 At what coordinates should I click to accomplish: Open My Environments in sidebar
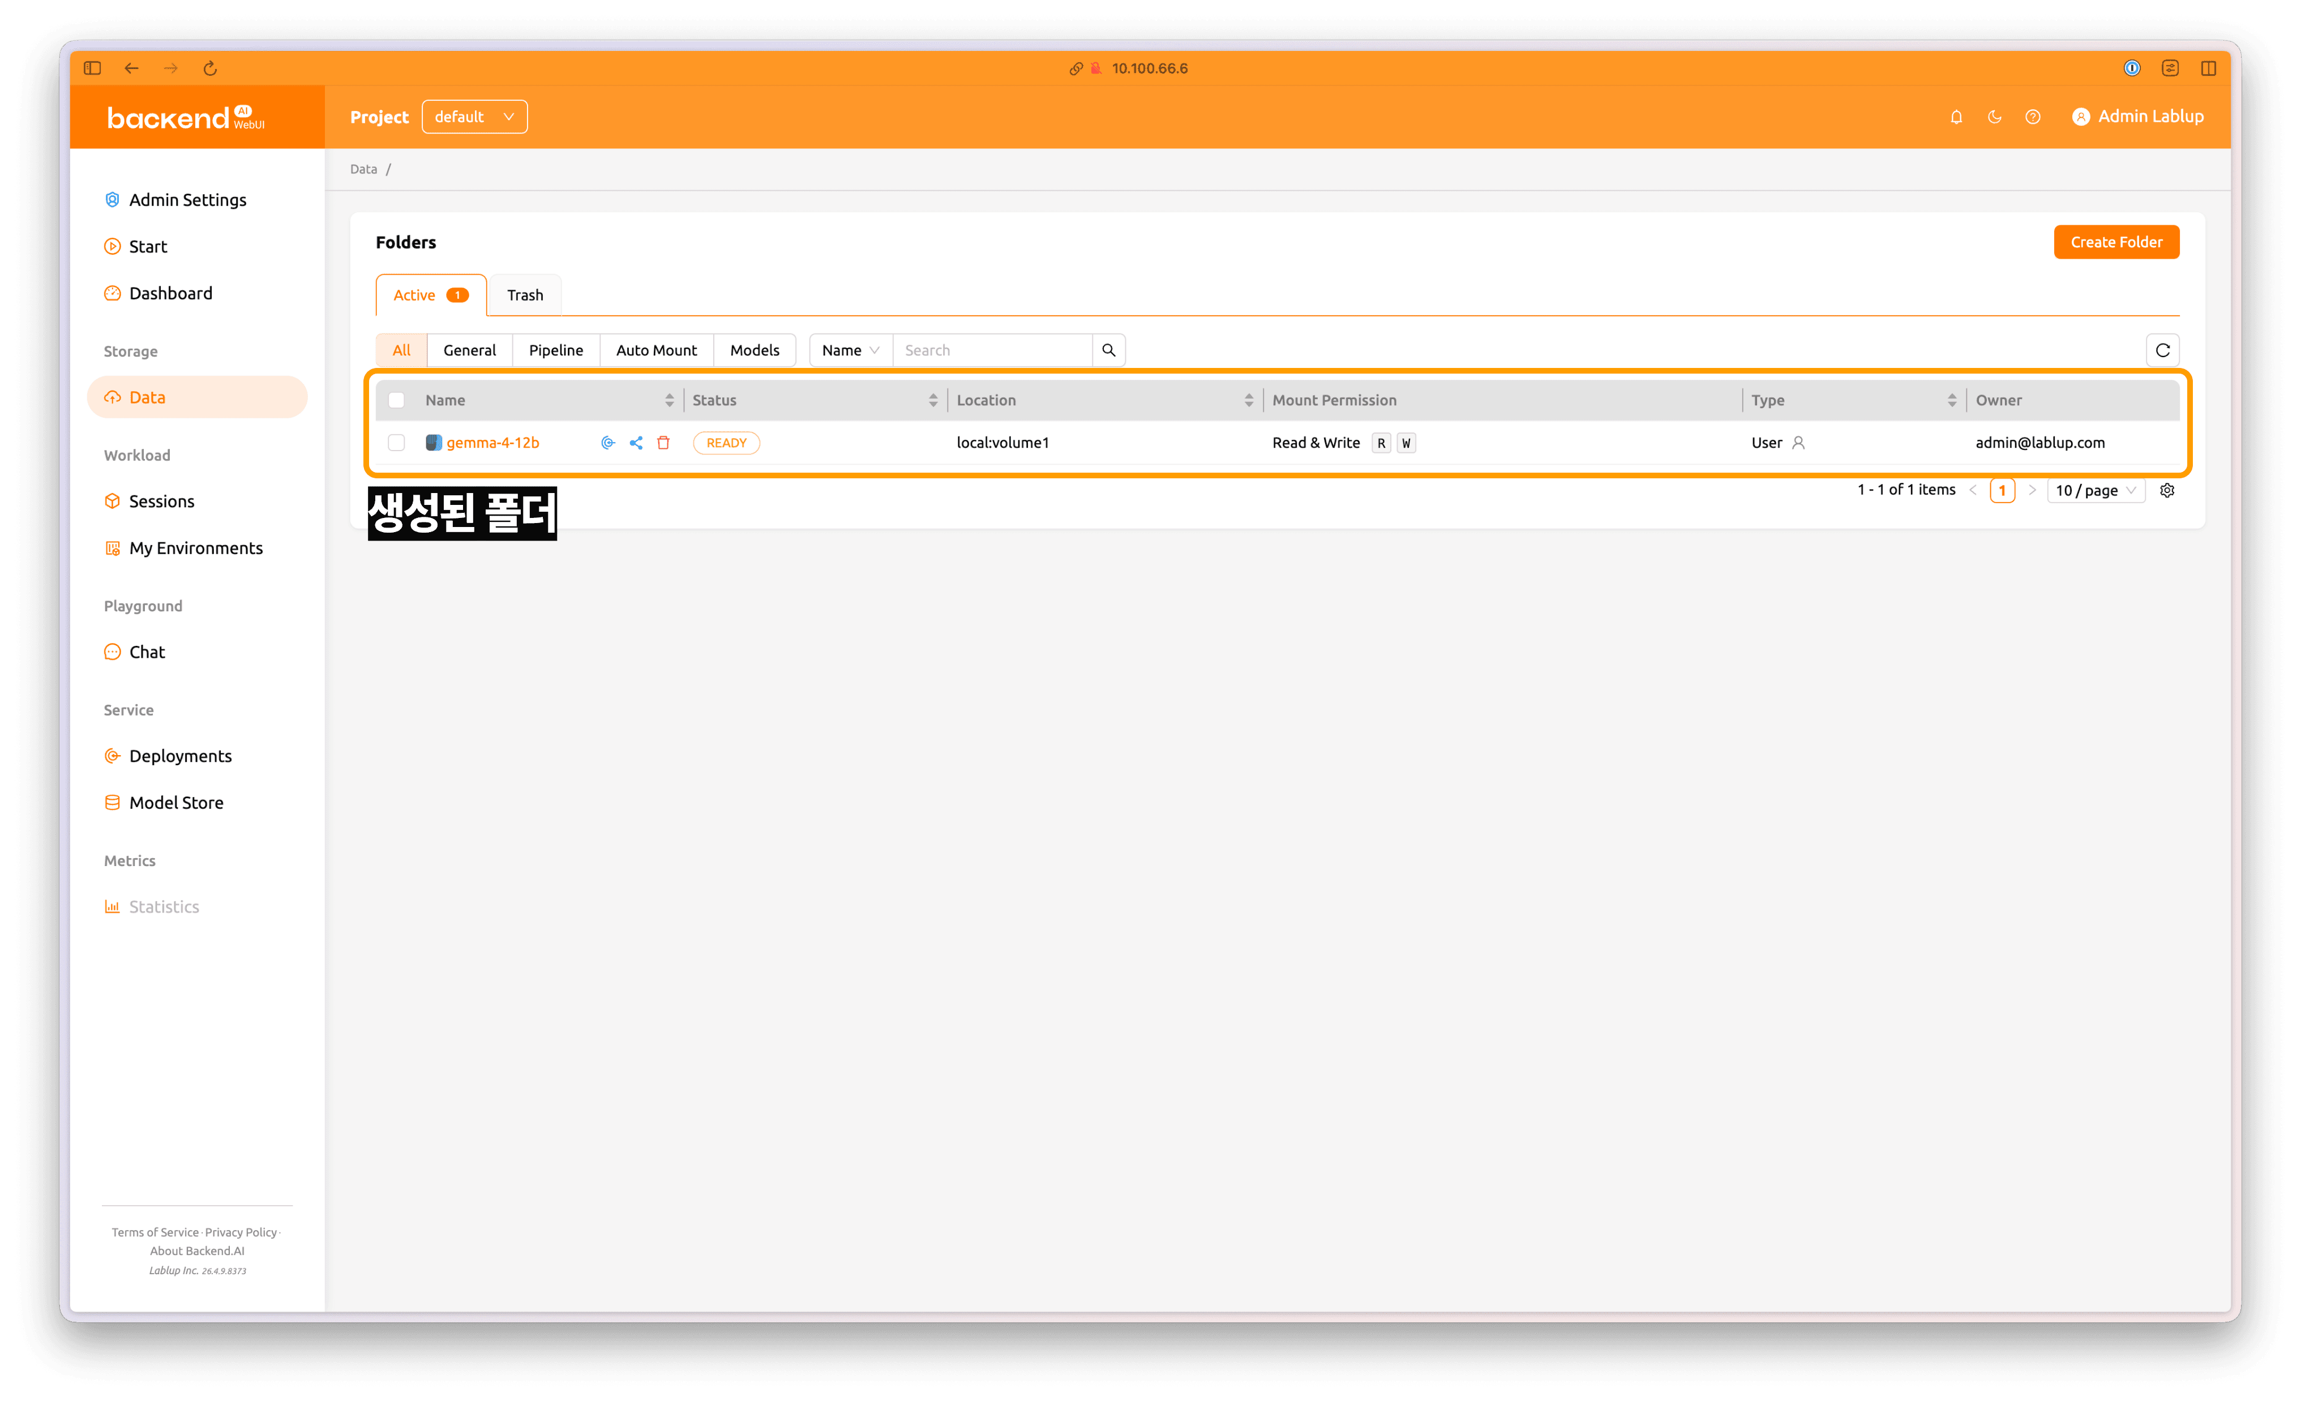pyautogui.click(x=196, y=549)
